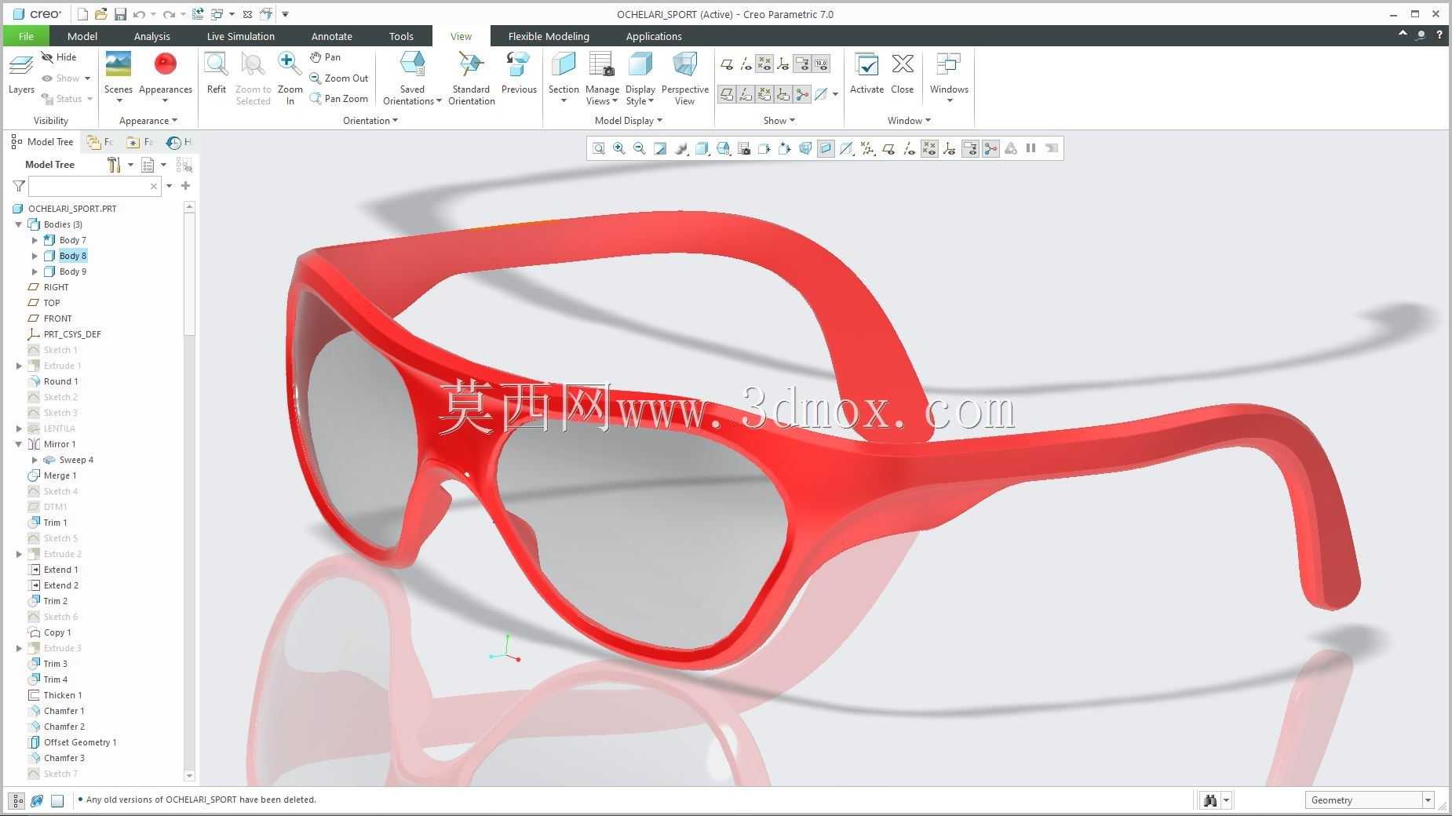Image resolution: width=1452 pixels, height=816 pixels.
Task: Toggle Model Tree panel from status bar icon
Action: 16,801
